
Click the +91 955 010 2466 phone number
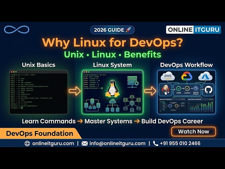180,143
